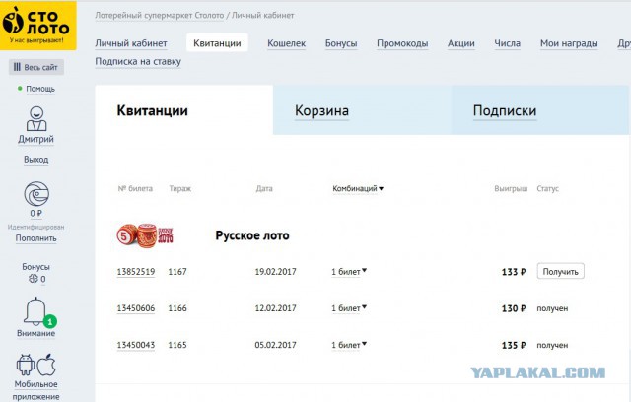Open the Мои награды menu item
The width and height of the screenshot is (631, 402).
pos(569,43)
